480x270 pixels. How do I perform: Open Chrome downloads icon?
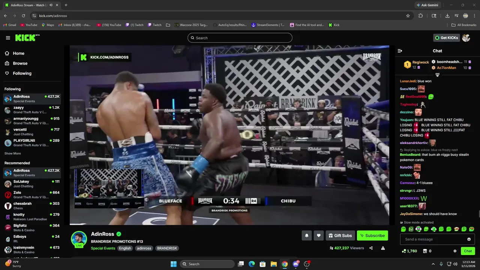coord(447,16)
